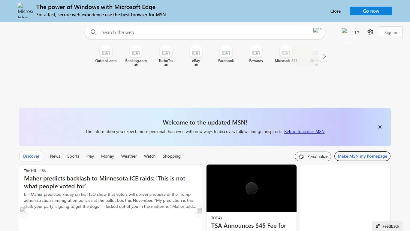Expand more shortcuts with the right chevron
Viewport: 410px width, 231px height.
[x=324, y=56]
